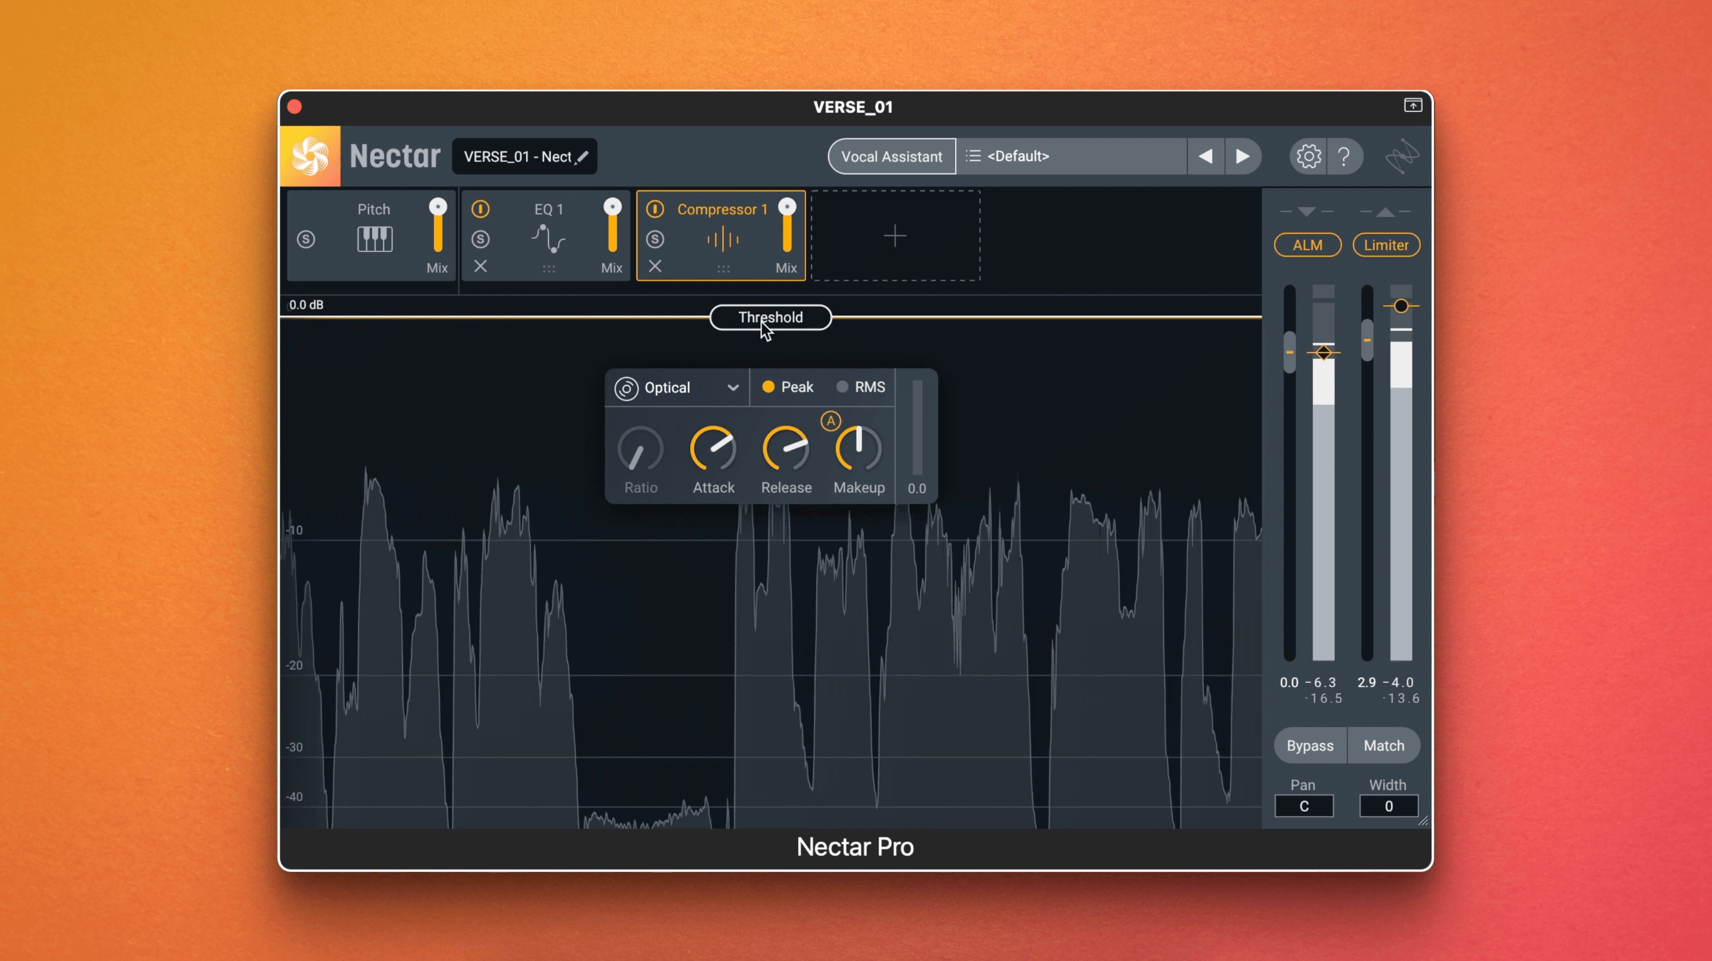Solo the Compressor 1 module
The width and height of the screenshot is (1712, 961).
click(655, 239)
